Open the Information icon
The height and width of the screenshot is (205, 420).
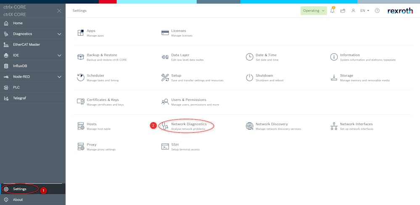click(x=334, y=57)
